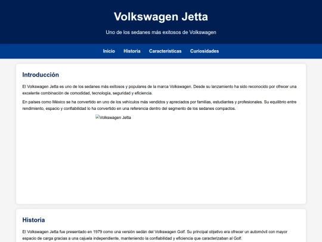The width and height of the screenshot is (322, 242).
Task: Click paragraph 'El Volkswagen Jetta fue presentado en 1979'
Action: coord(155,235)
